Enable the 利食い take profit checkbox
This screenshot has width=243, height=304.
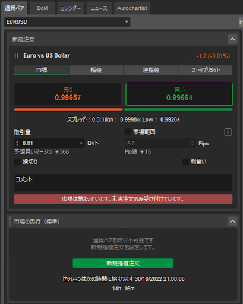click(185, 161)
